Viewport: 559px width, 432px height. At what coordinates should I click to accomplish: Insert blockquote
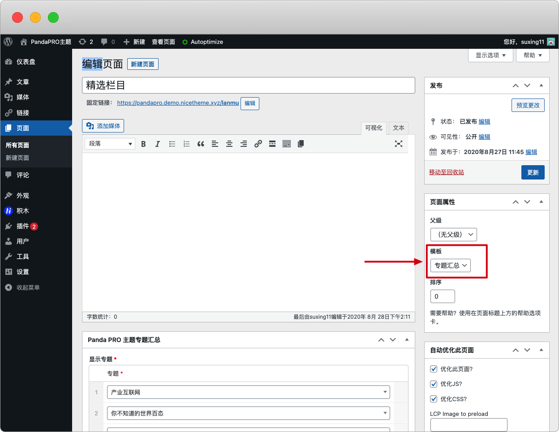click(x=201, y=144)
